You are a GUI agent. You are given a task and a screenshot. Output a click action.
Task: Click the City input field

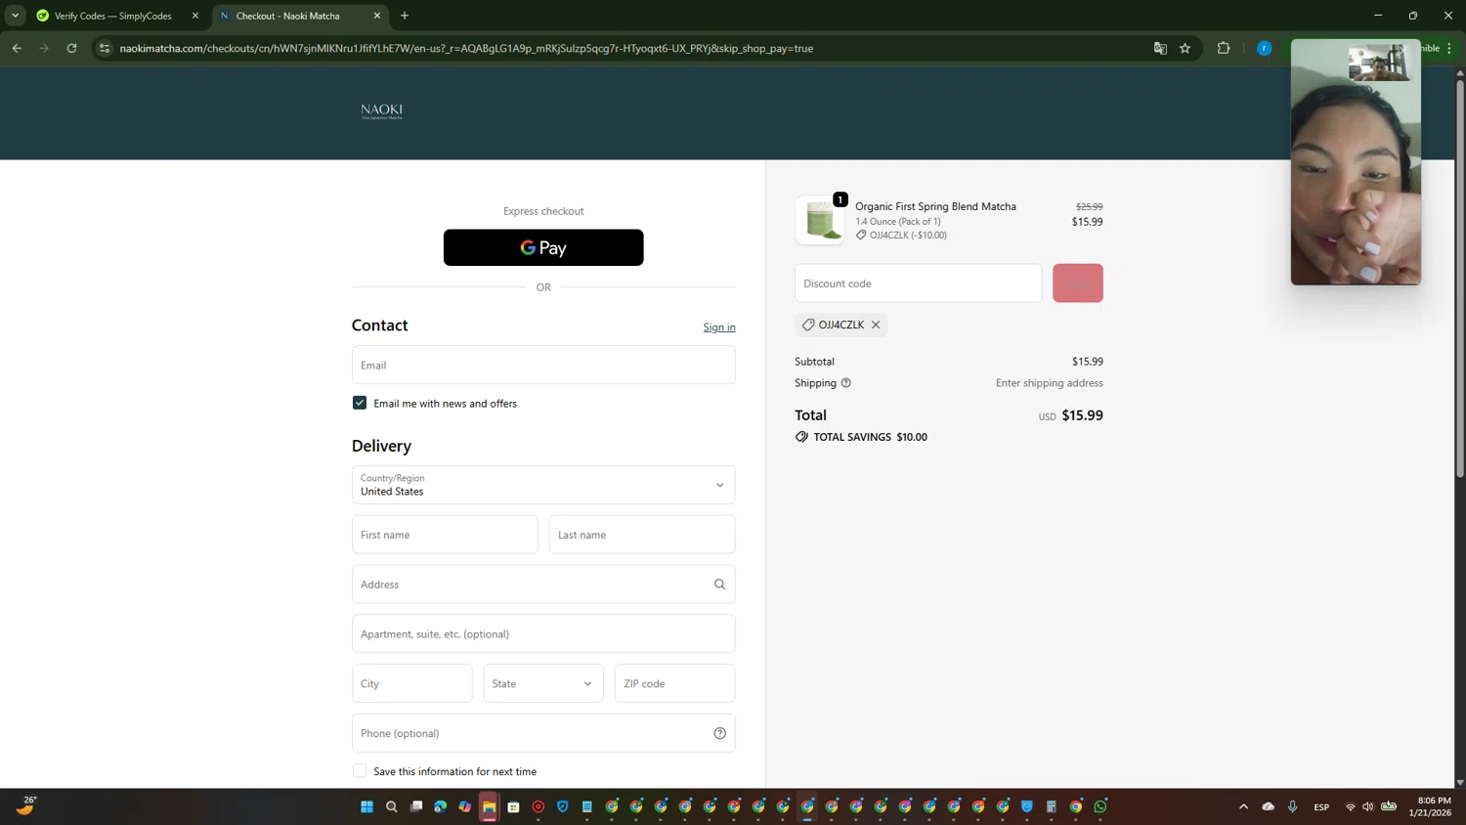point(411,683)
